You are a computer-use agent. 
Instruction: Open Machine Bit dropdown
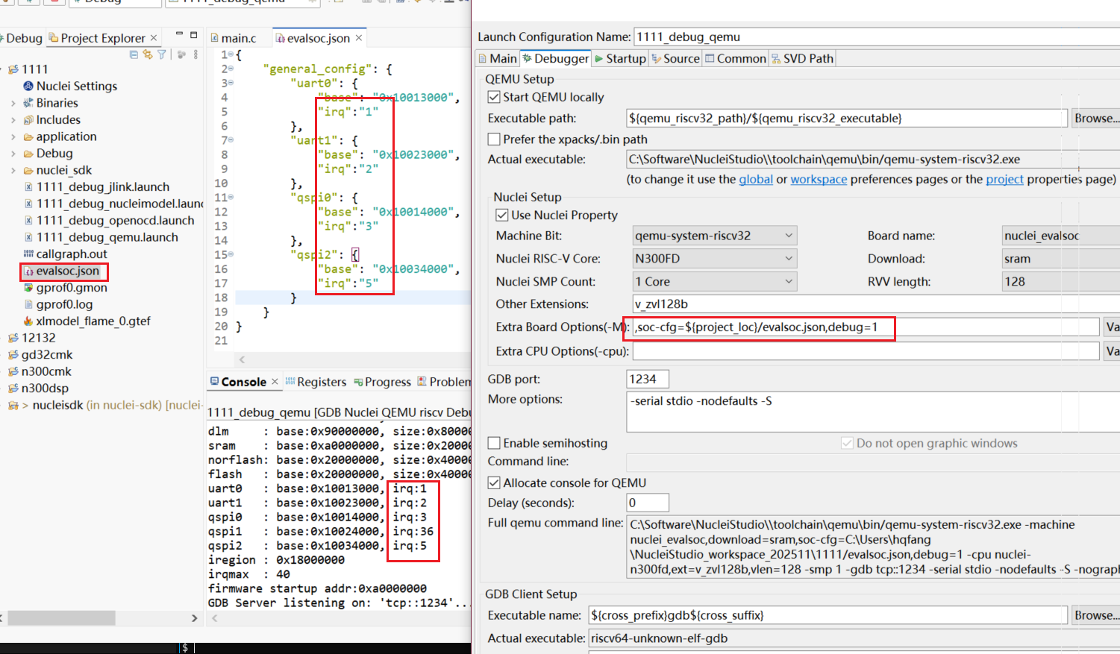[x=714, y=236]
